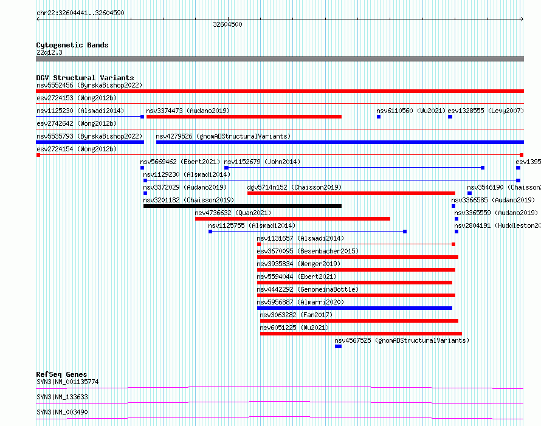
Task: Click the nsv1125755 (Alsmadi2014) label
Action: (252, 225)
